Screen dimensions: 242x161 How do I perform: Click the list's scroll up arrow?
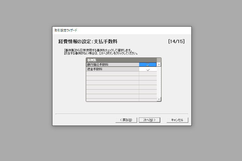click(x=159, y=64)
